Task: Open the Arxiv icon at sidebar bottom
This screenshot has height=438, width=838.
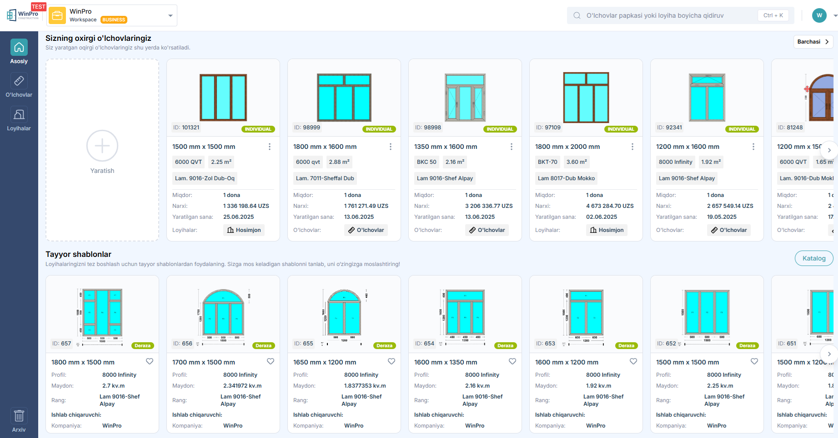Action: [19, 415]
